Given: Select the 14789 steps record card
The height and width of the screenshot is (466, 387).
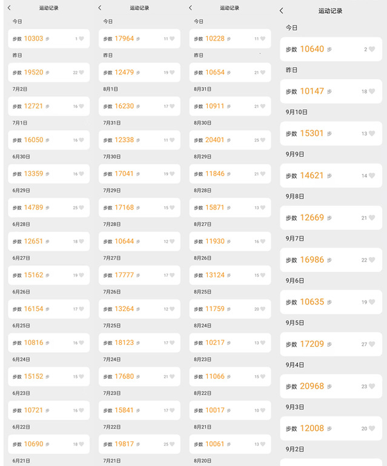Looking at the screenshot, I should (x=49, y=208).
